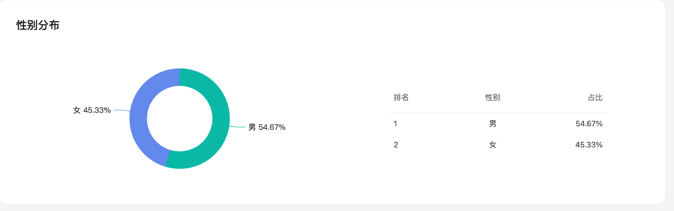Click the green leader line beside 男 label
This screenshot has width=674, height=211.
(238, 127)
